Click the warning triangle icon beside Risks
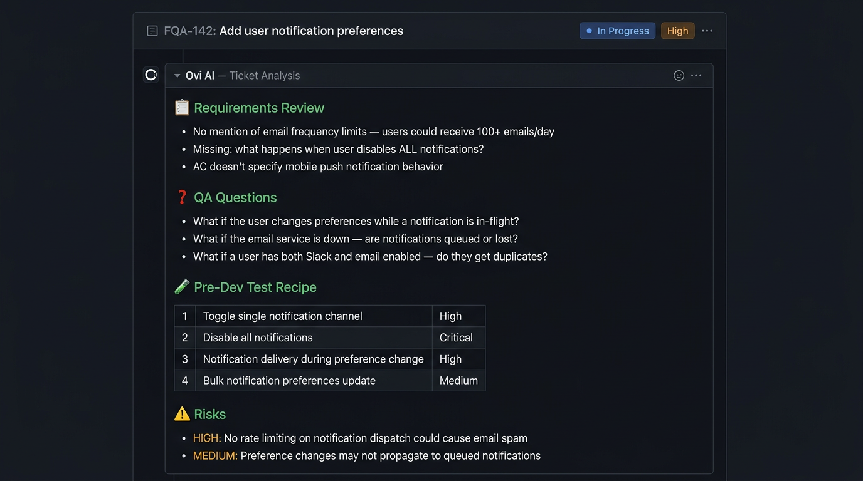863x481 pixels. pyautogui.click(x=181, y=413)
